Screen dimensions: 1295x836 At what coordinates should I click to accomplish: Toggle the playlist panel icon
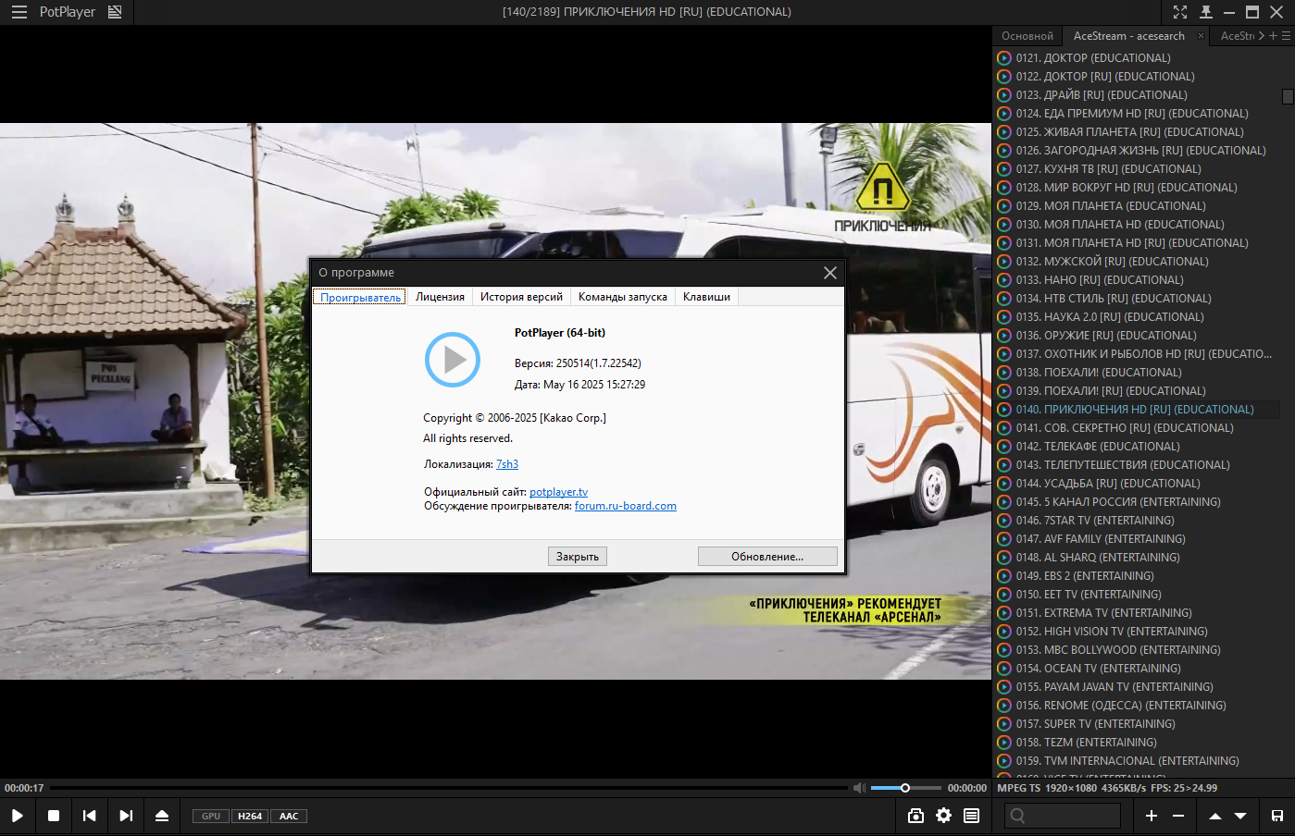[x=971, y=816]
